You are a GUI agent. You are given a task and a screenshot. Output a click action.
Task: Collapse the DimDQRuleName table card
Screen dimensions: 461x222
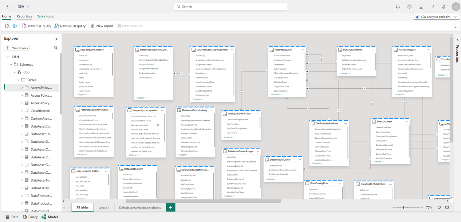click(x=344, y=73)
